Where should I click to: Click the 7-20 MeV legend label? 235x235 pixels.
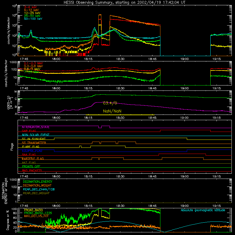[31, 72]
